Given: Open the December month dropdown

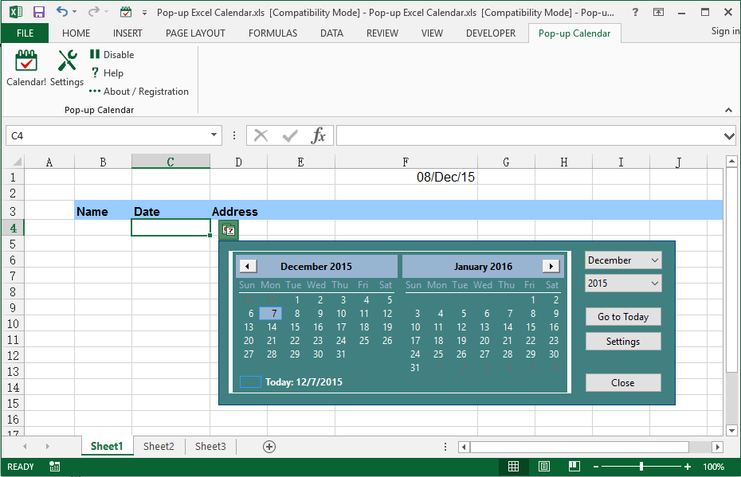Looking at the screenshot, I should 623,260.
